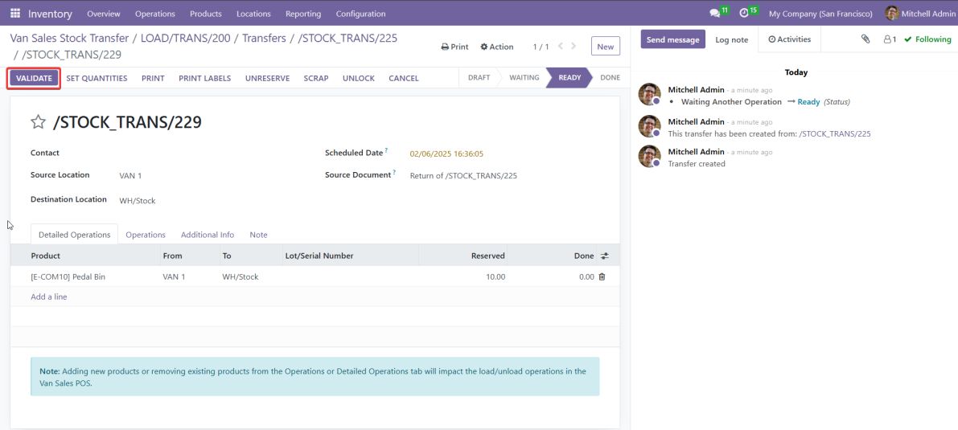This screenshot has height=430, width=958.
Task: Switch to the Additional Info tab
Action: (x=208, y=235)
